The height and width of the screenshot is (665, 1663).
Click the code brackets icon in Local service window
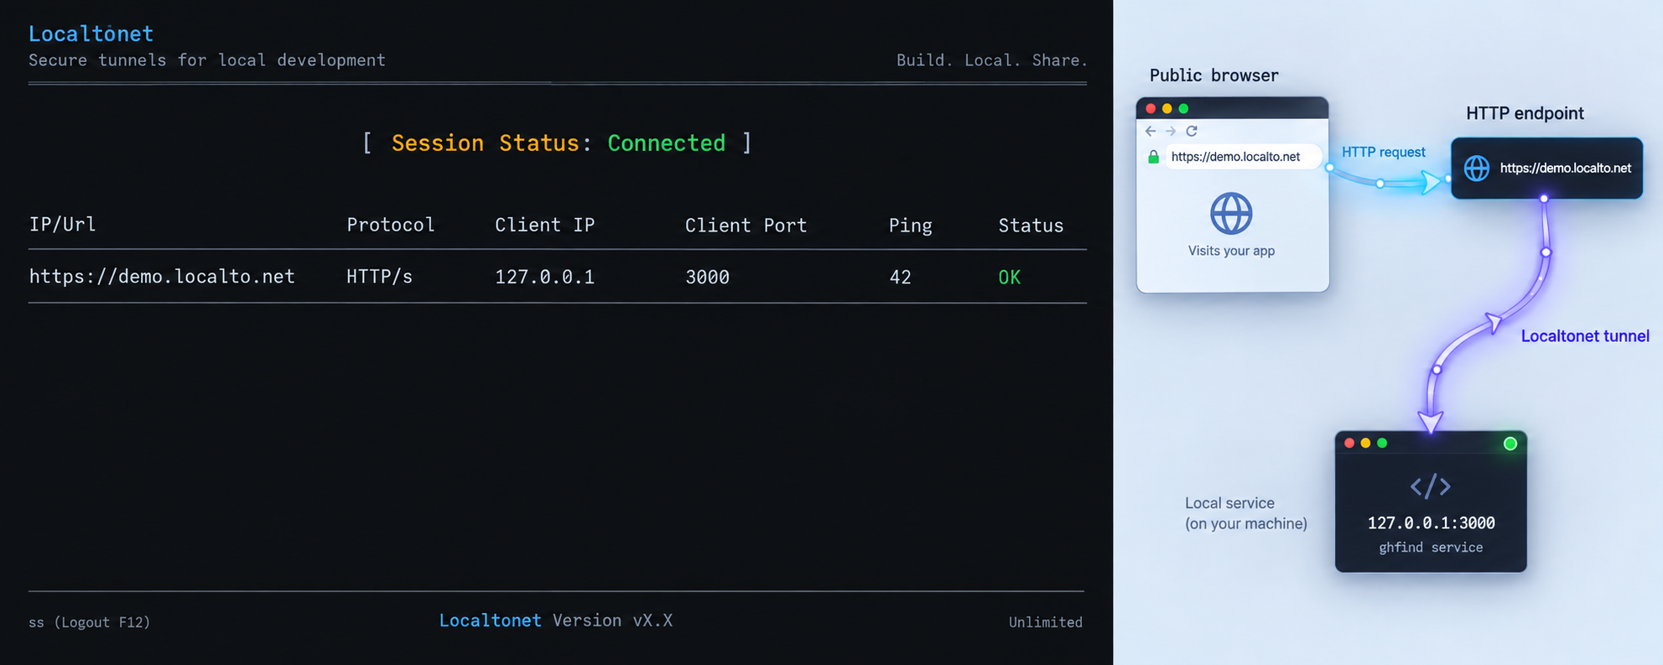(x=1431, y=486)
